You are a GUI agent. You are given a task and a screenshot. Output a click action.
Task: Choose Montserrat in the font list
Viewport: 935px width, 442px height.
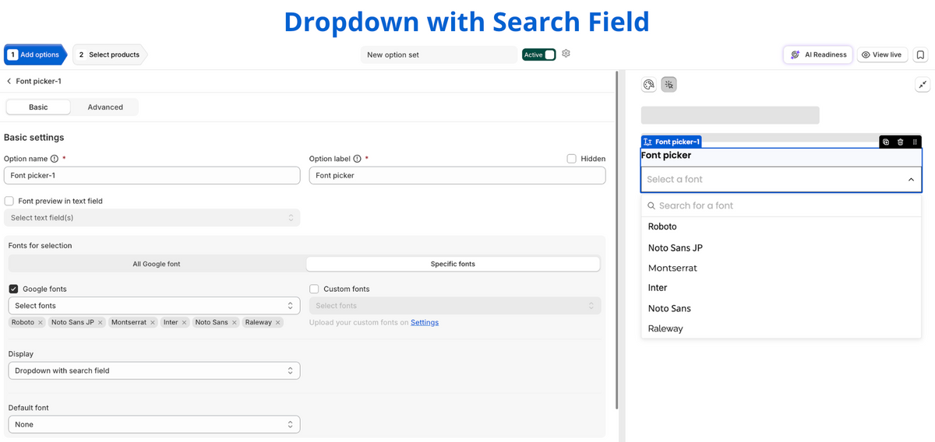pos(782,268)
